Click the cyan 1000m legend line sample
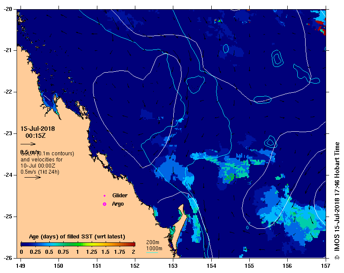Screen dimensions: 344x273 tap(152, 252)
